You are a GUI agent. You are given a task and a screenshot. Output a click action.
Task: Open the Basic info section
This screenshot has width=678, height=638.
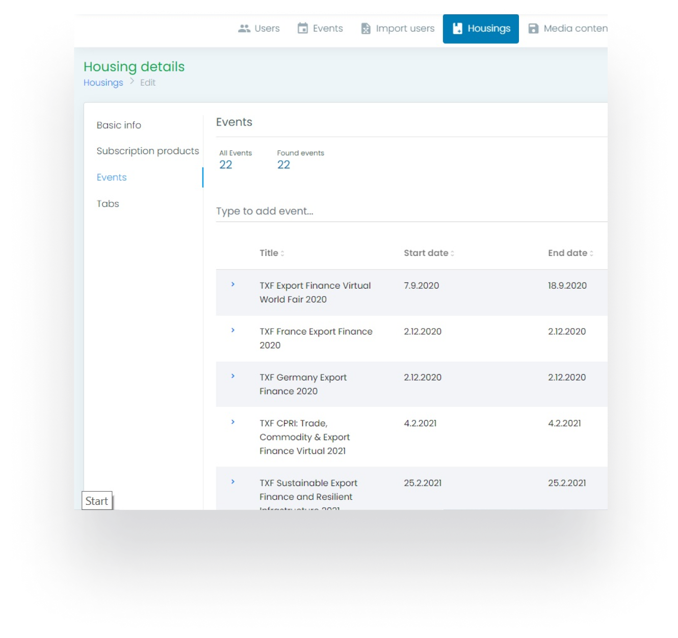pyautogui.click(x=119, y=125)
